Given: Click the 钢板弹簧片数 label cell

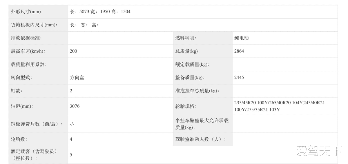Looking at the screenshot, I should point(37,124).
